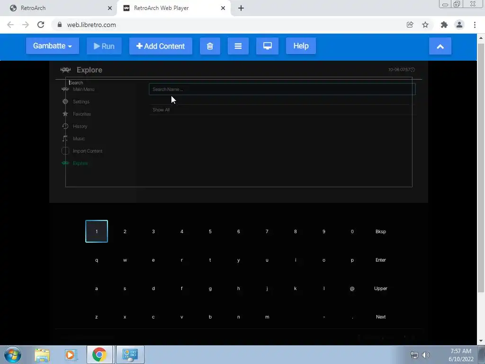Click the Upper key to switch case
485x364 pixels.
pos(381,289)
